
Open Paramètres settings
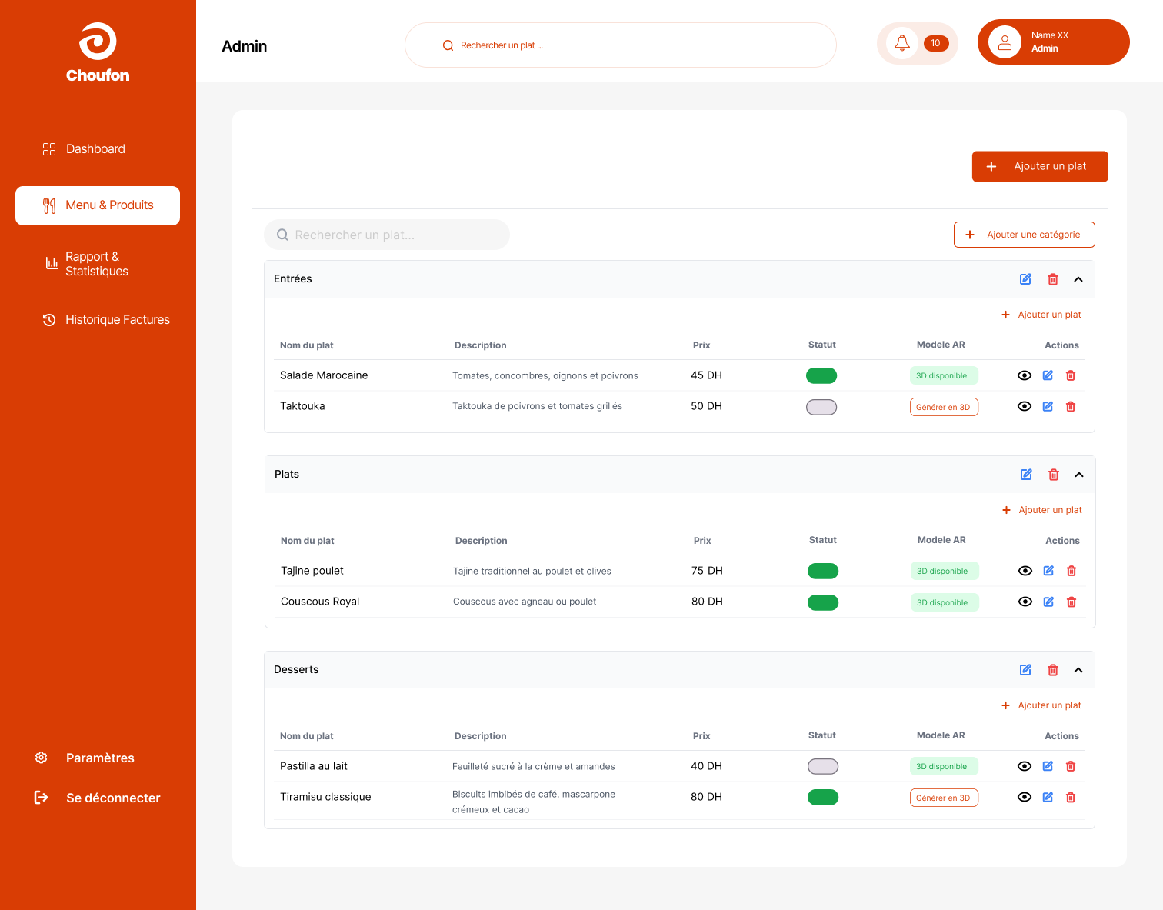(x=85, y=758)
